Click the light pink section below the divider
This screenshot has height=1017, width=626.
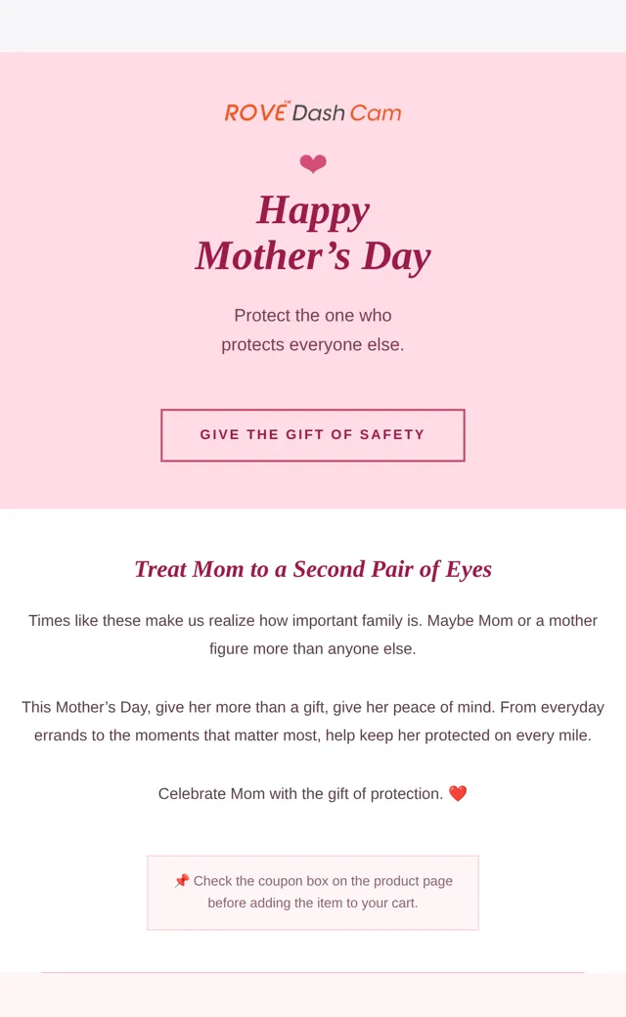[313, 995]
